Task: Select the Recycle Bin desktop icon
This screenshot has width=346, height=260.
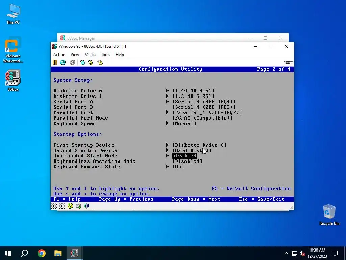Action: [329, 215]
